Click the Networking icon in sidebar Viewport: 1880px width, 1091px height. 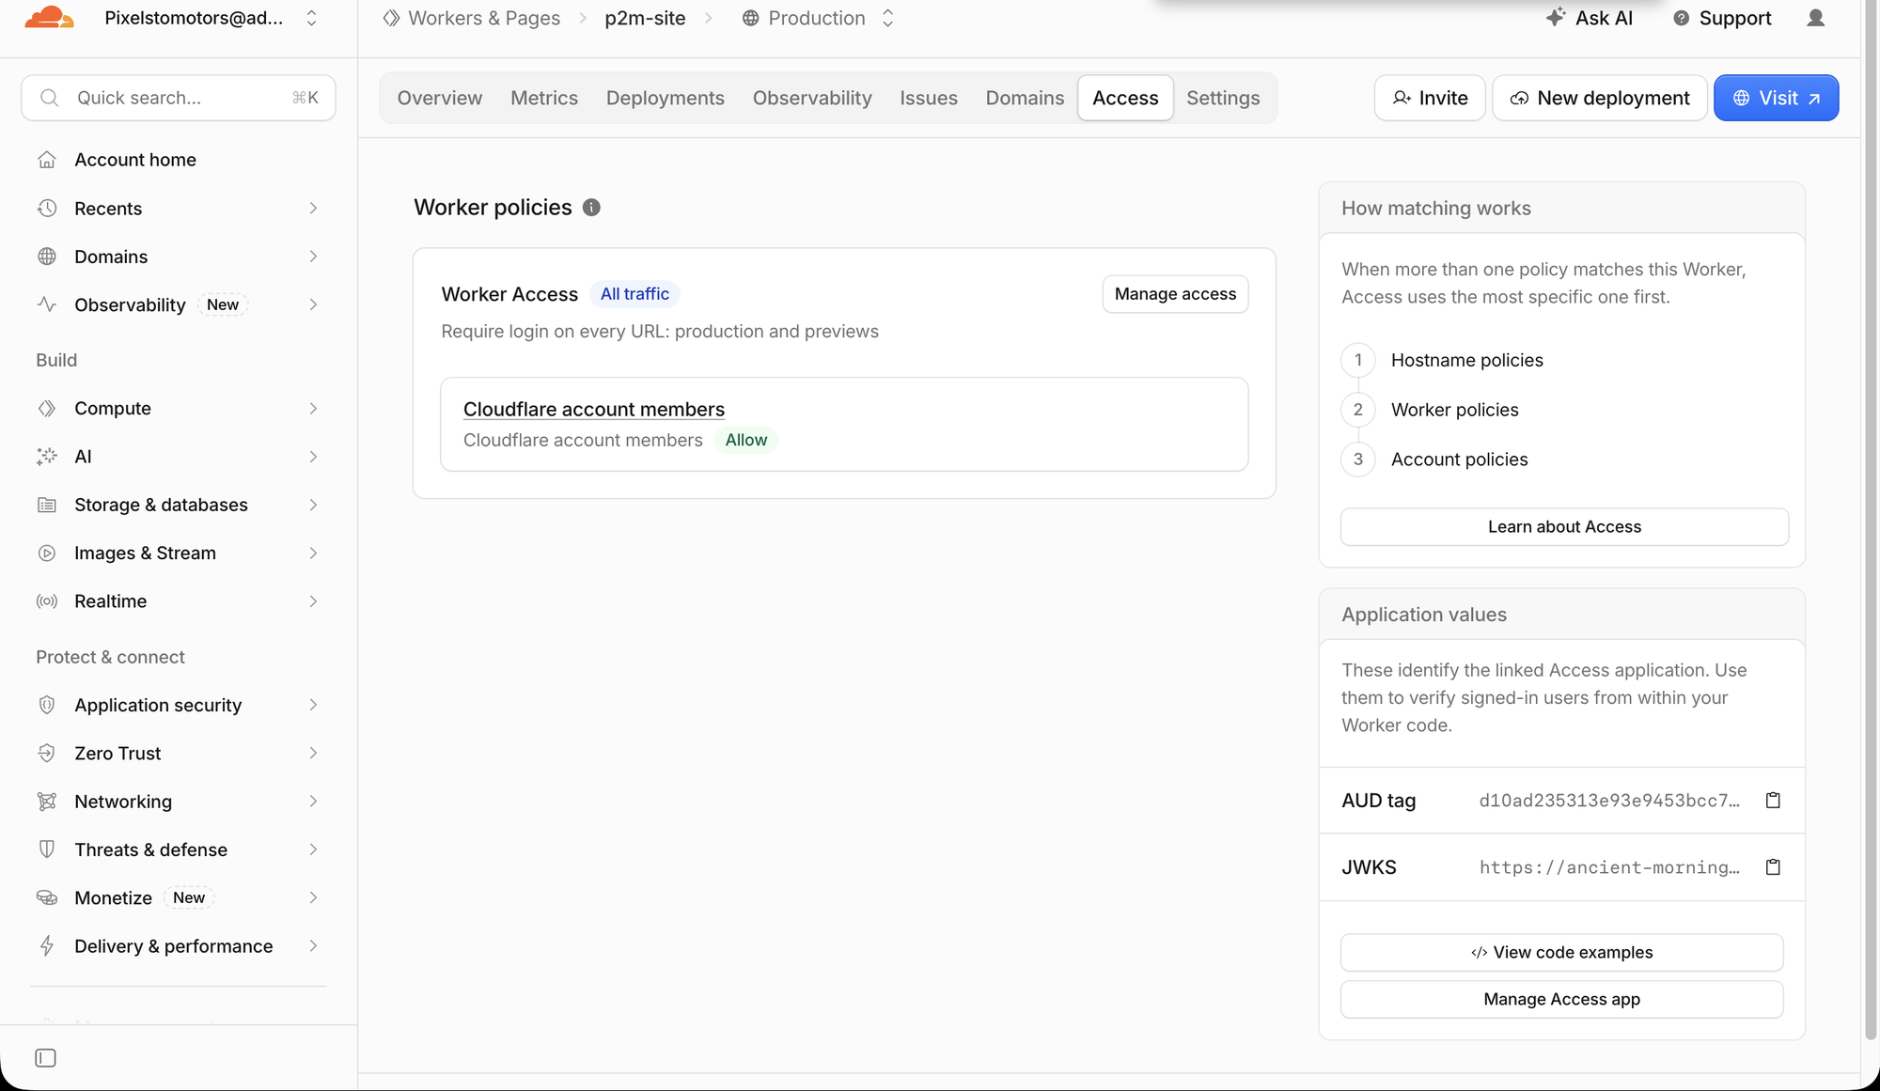point(47,802)
